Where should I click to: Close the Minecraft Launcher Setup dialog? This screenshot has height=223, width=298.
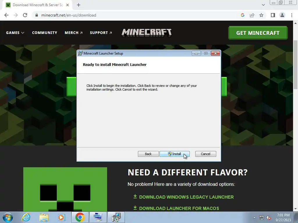215,53
